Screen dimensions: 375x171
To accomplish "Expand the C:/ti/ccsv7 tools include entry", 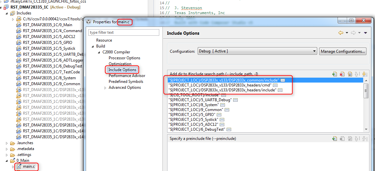I will coord(13,19).
